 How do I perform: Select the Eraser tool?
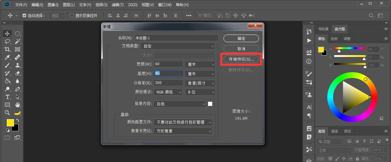click(17, 73)
